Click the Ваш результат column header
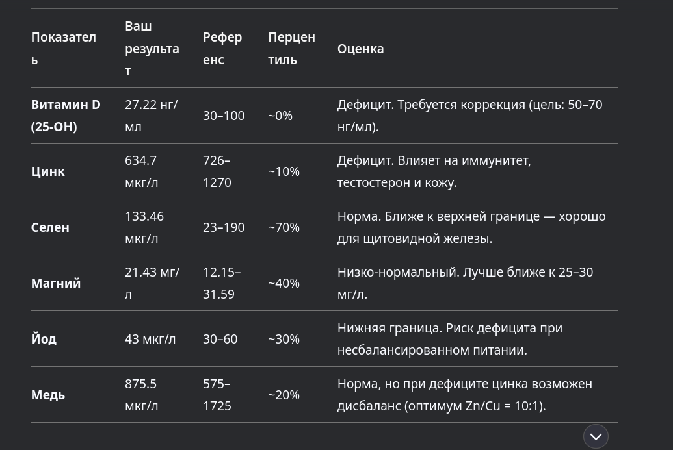 click(x=152, y=49)
